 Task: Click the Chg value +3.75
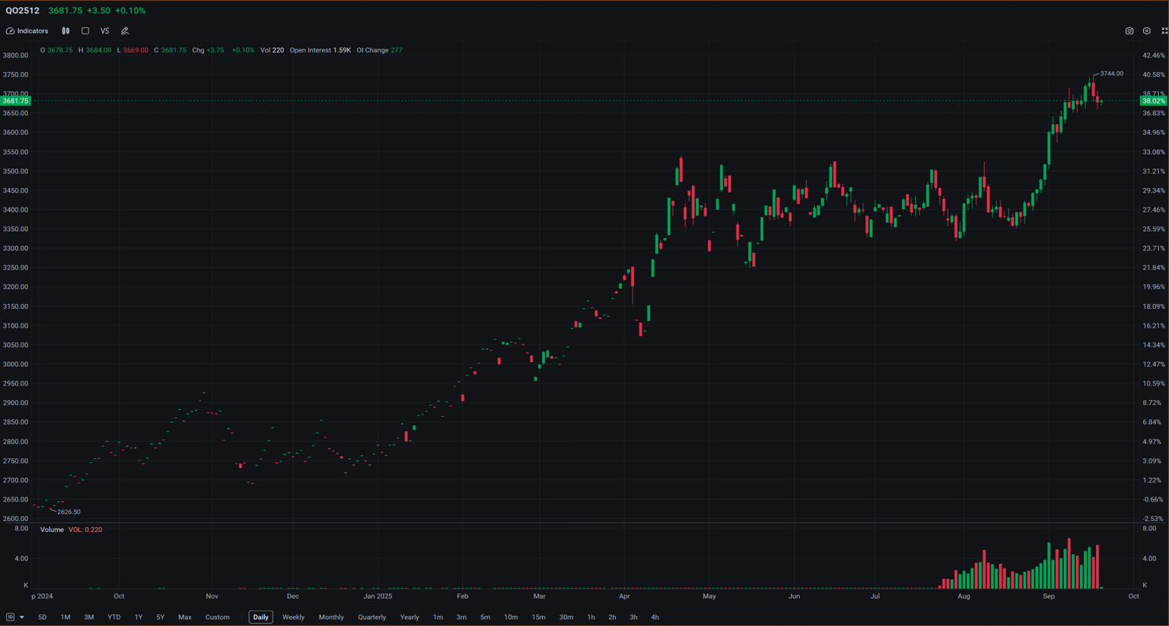tap(215, 50)
